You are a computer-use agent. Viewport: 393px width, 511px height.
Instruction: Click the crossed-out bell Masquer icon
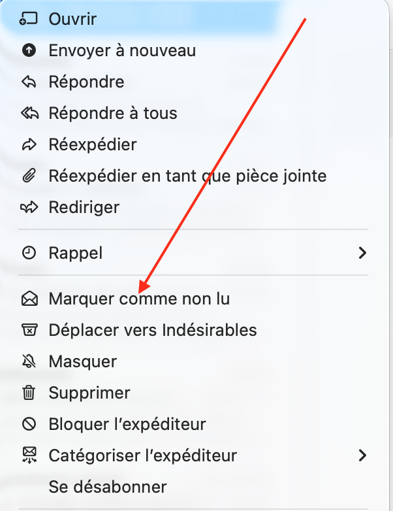[29, 361]
